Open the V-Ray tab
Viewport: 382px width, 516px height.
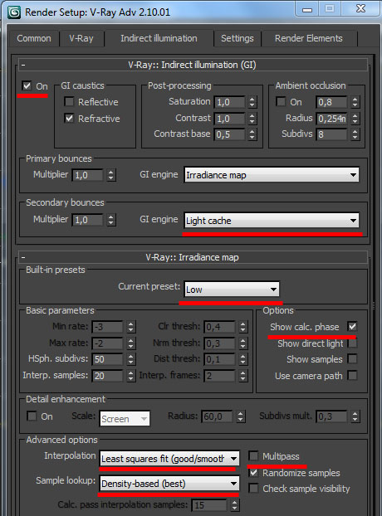tap(81, 38)
